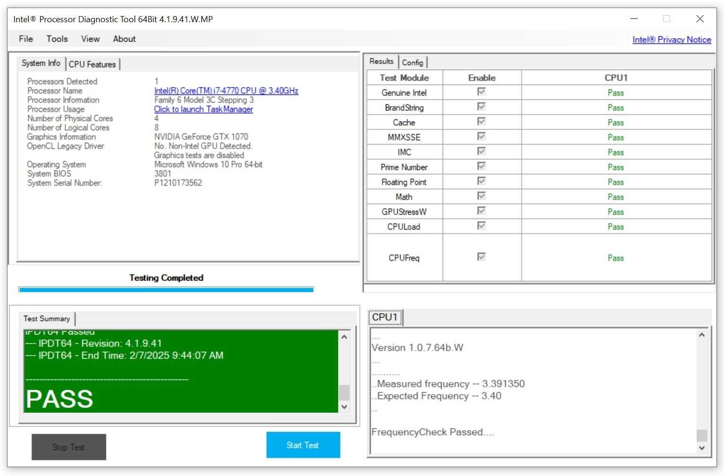This screenshot has height=476, width=724.
Task: Select the Test Summary tab
Action: click(x=47, y=319)
